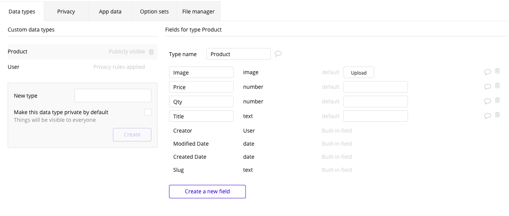509x216 pixels.
Task: Click the 'text' type of Title field
Action: pos(248,116)
